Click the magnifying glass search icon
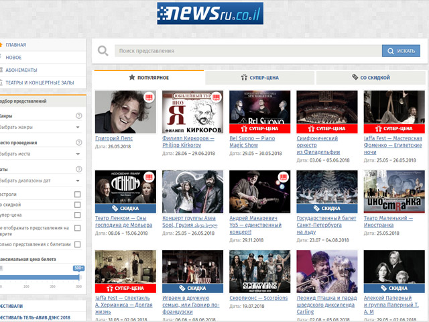The image size is (429, 322). [103, 51]
